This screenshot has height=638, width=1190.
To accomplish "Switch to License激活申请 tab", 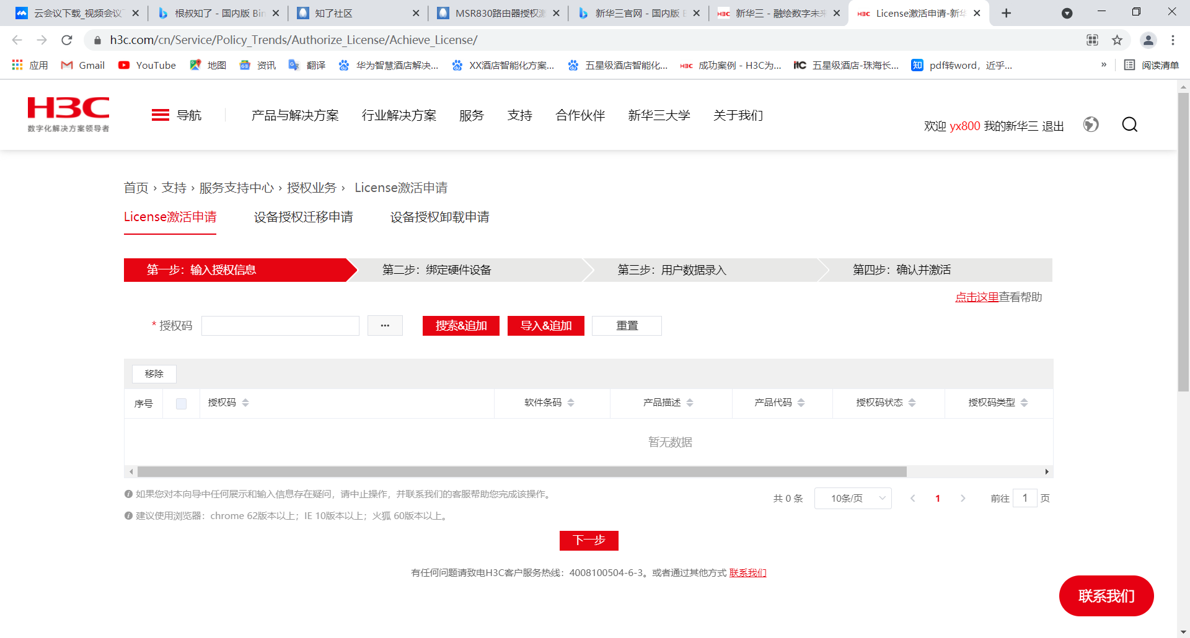I will [170, 217].
